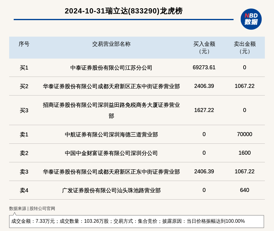Select the 买2 row label
Image resolution: width=274 pixels, height=231 pixels.
[x=24, y=86]
